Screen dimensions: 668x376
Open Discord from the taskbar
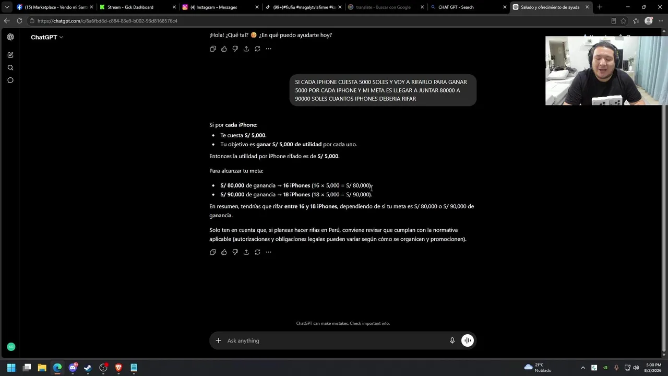pyautogui.click(x=73, y=368)
